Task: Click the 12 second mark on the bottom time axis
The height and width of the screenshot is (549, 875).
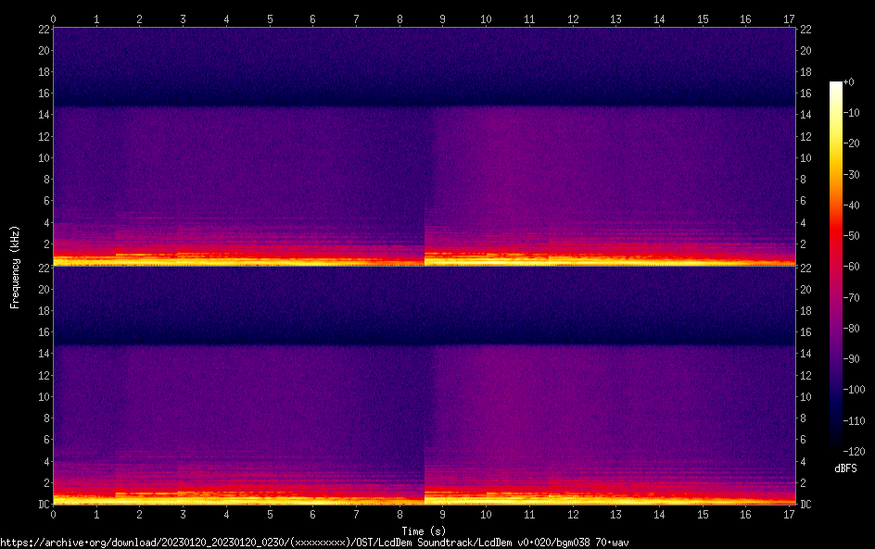Action: (x=572, y=514)
